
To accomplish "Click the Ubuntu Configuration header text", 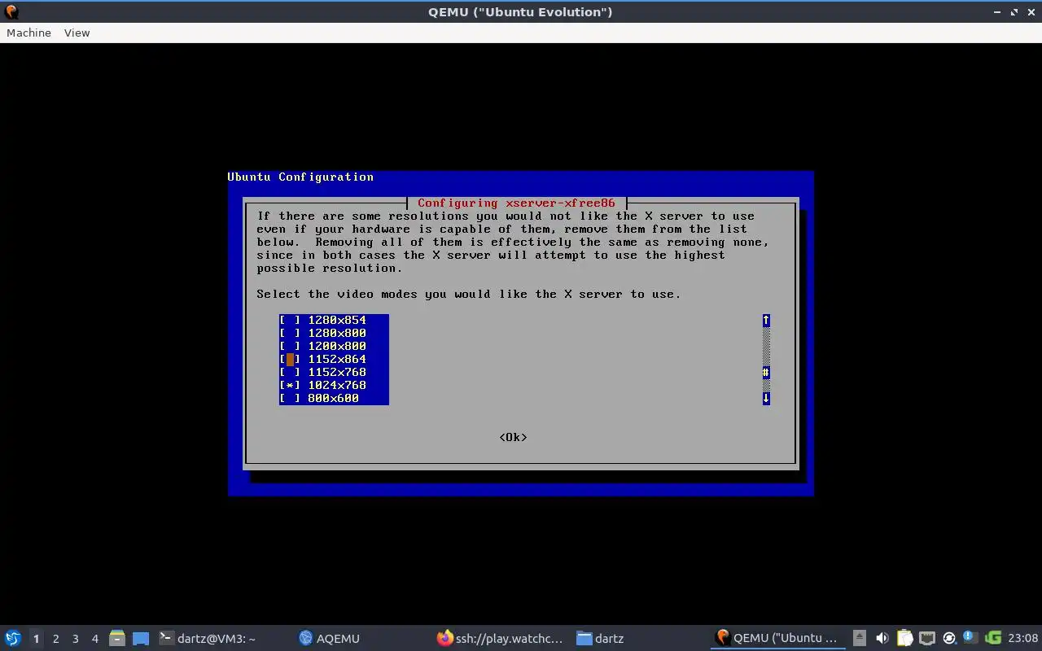I will tap(300, 177).
